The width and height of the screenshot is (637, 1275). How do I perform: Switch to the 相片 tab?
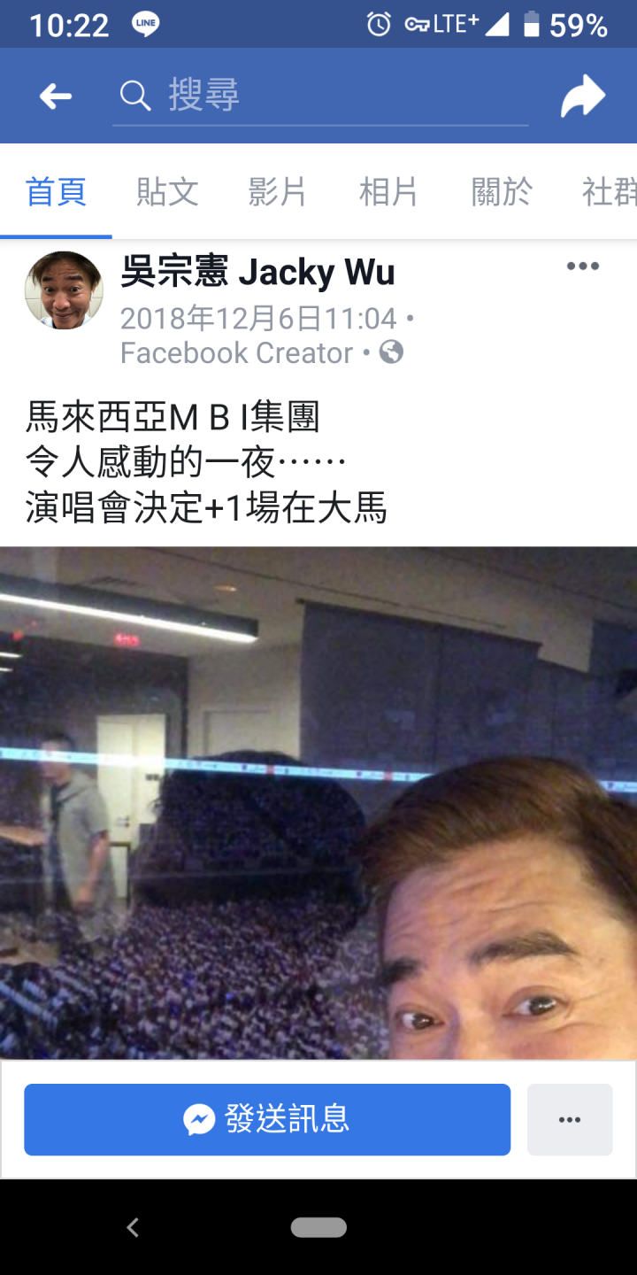pyautogui.click(x=388, y=191)
